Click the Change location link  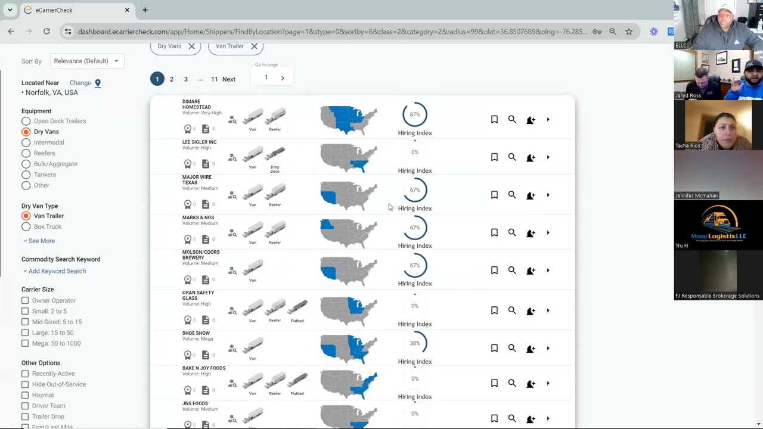coord(80,83)
